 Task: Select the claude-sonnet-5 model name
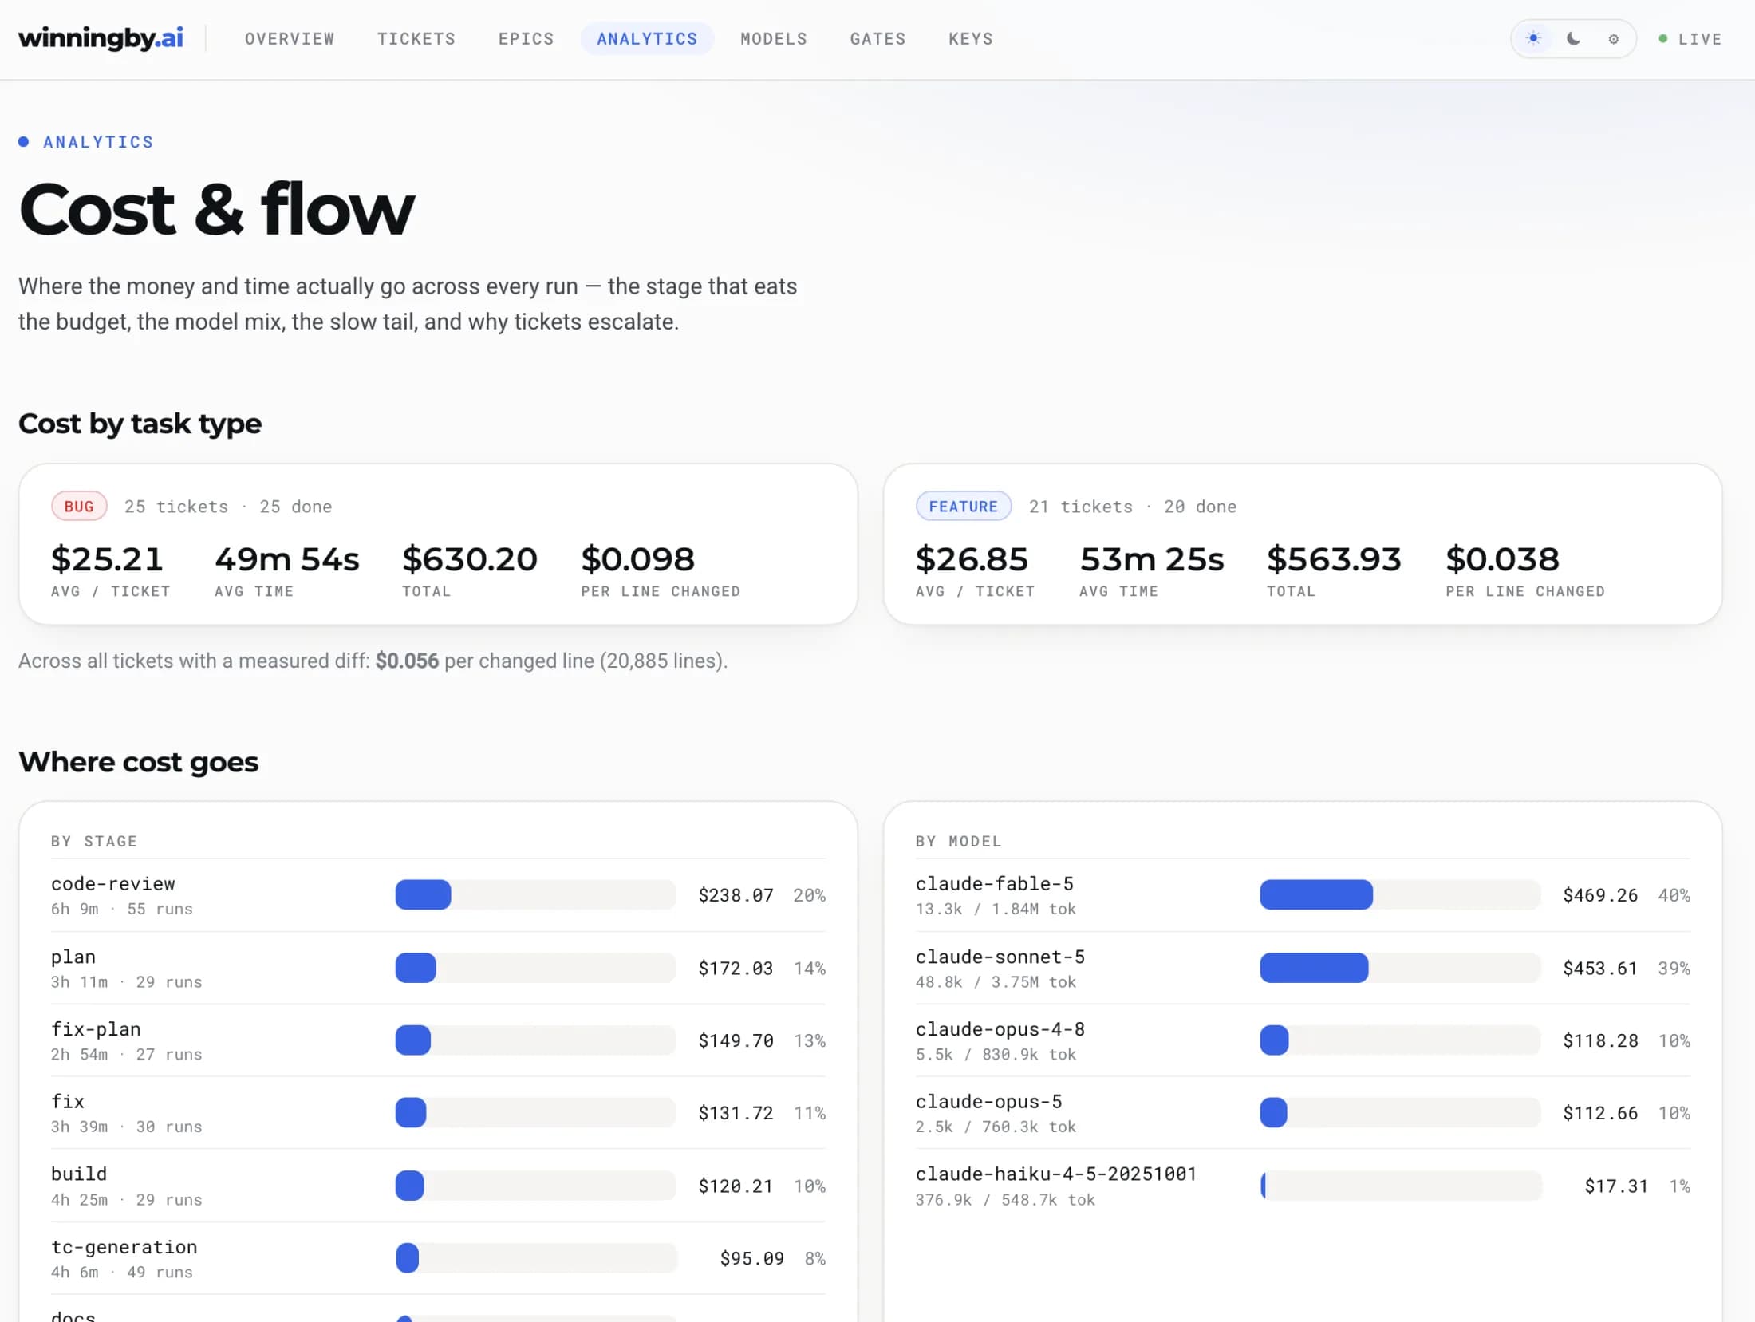(1000, 957)
